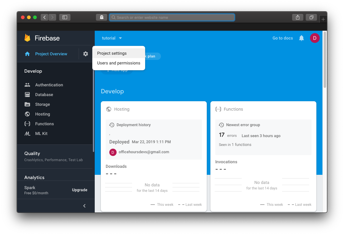Viewport: 344px width, 235px height.
Task: Click the Authentication people icon in sidebar
Action: (27, 85)
